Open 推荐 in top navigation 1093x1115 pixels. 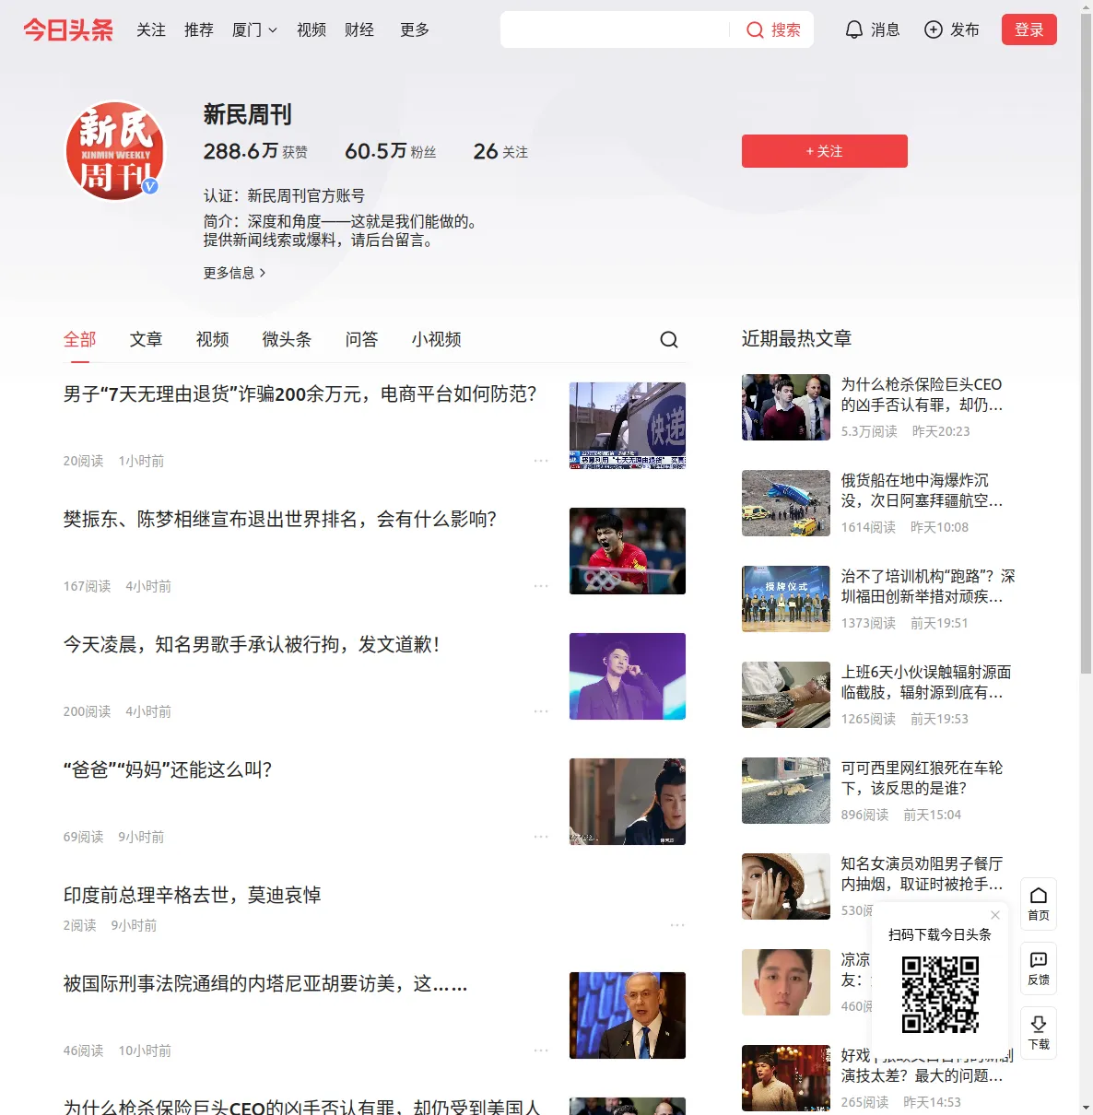point(199,30)
